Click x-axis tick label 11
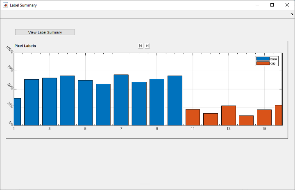The height and width of the screenshot is (190, 295). (x=193, y=129)
